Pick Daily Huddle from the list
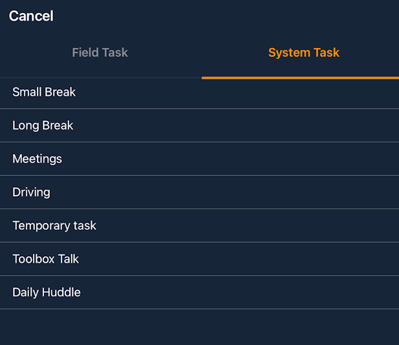Viewport: 399px width, 345px height. click(47, 293)
